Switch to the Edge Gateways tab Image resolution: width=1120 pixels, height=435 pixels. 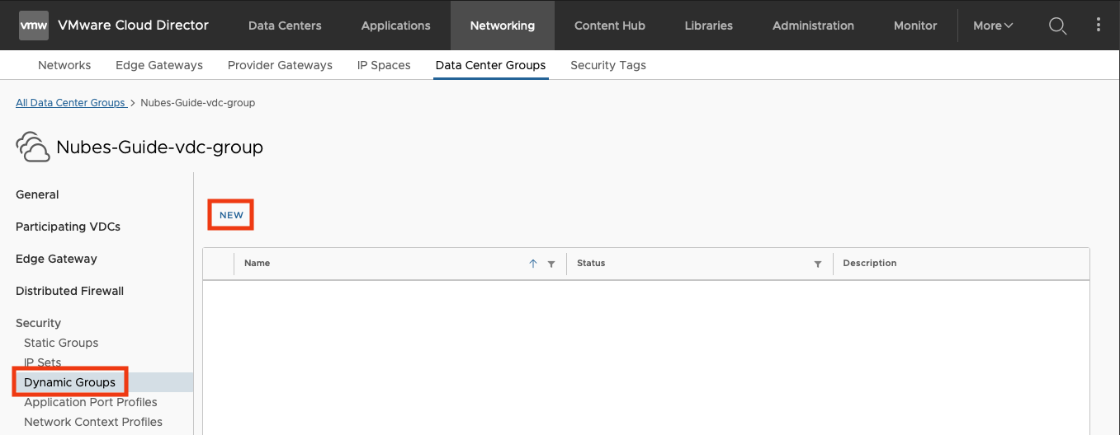(159, 65)
